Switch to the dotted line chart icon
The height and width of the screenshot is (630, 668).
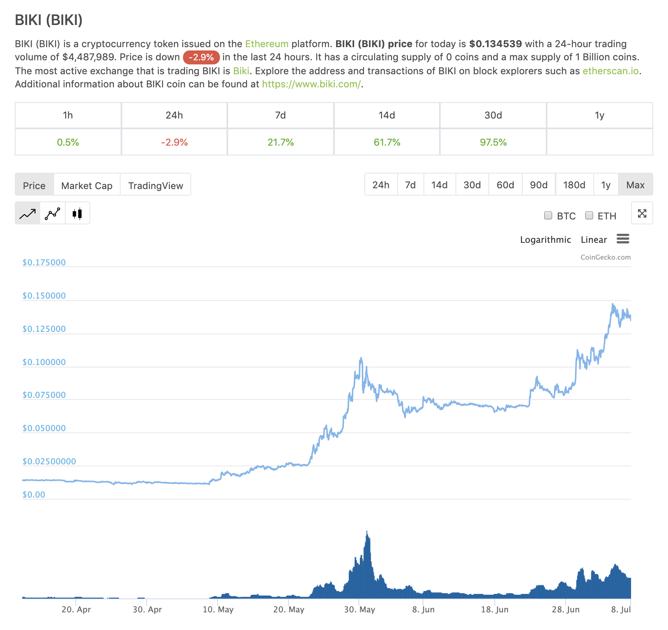[53, 213]
